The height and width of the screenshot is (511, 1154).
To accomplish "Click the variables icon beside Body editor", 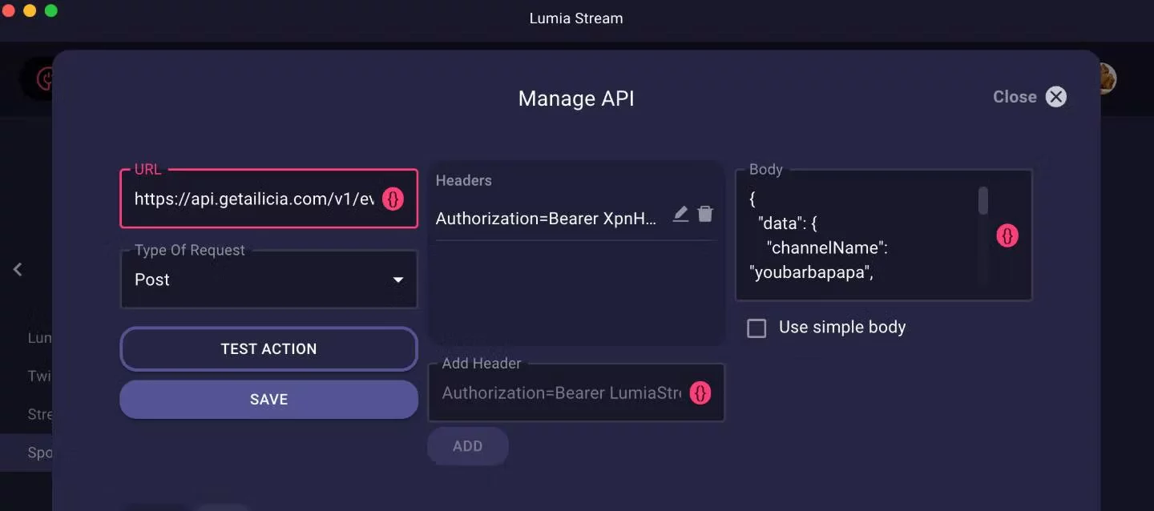I will tap(1007, 235).
